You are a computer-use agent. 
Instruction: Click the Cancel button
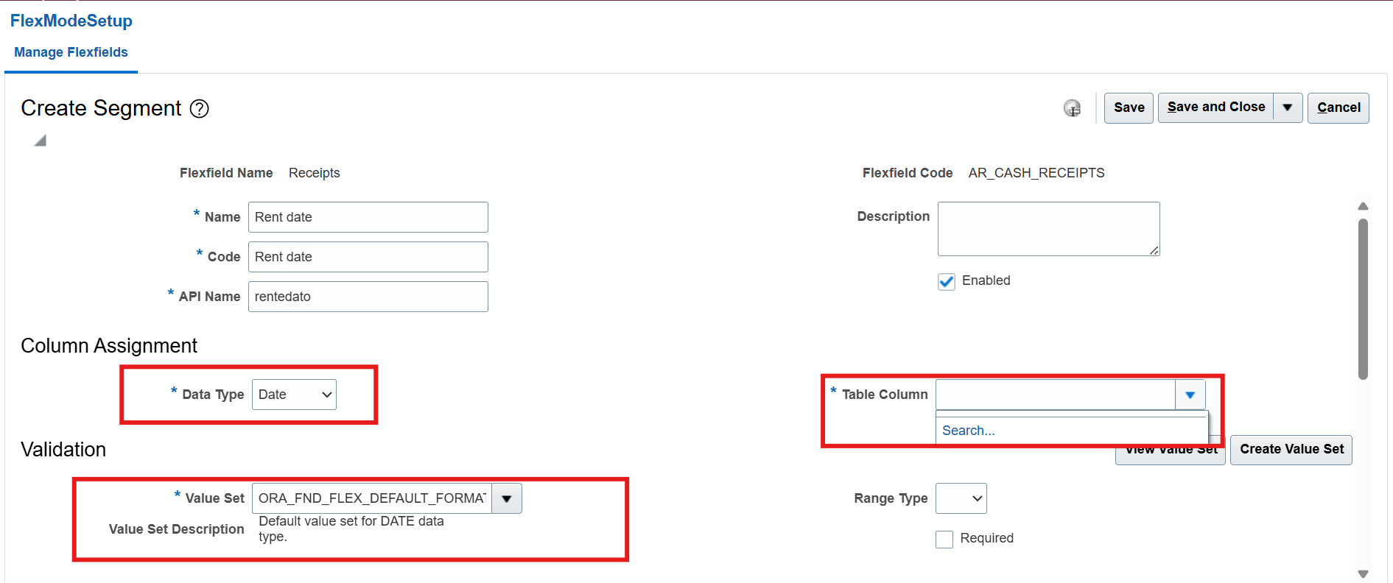pos(1338,107)
